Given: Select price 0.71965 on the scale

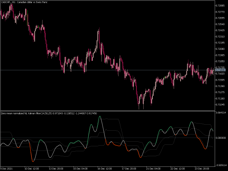Looking at the screenshot, I should pyautogui.click(x=220, y=55).
